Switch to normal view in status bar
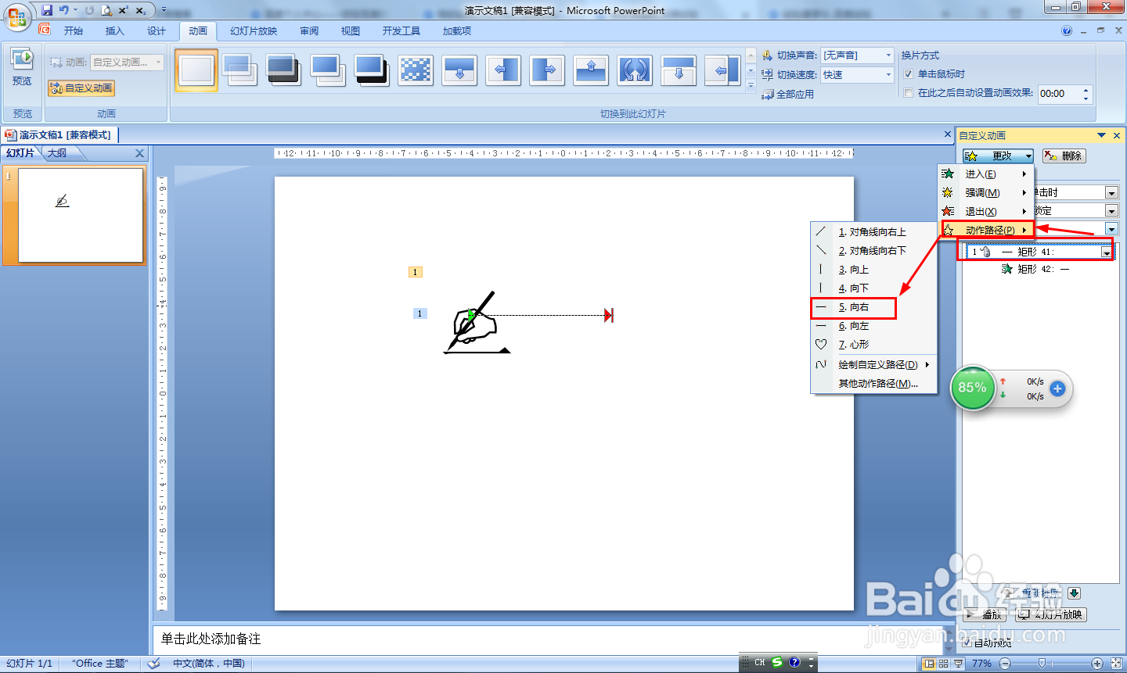The image size is (1127, 673). click(929, 664)
